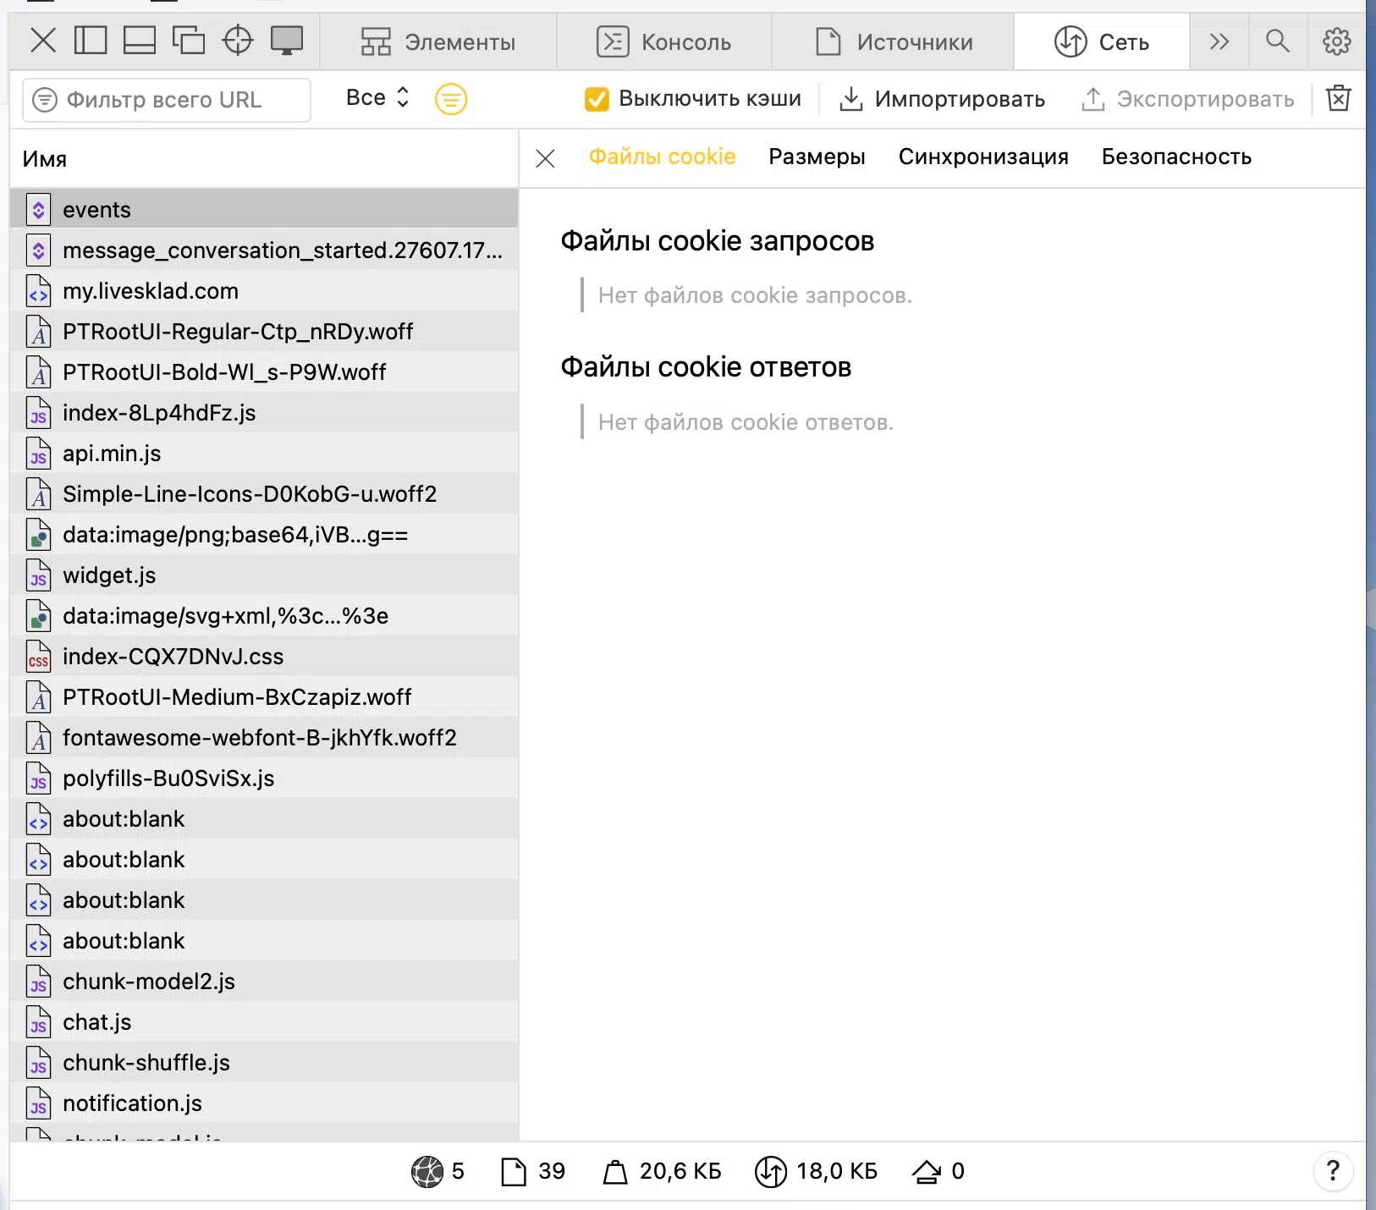Select the Безопасность detail tab
The image size is (1376, 1210).
(x=1176, y=157)
